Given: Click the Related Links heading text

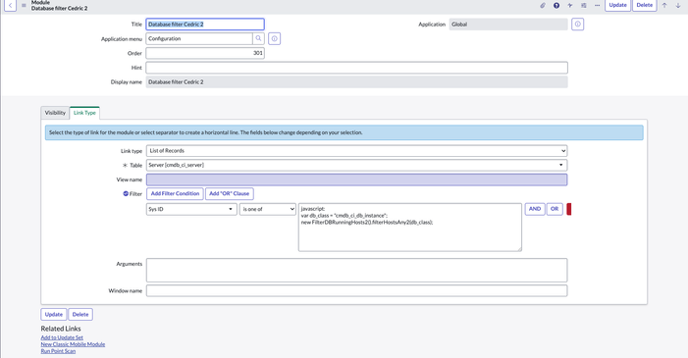Looking at the screenshot, I should pyautogui.click(x=61, y=329).
